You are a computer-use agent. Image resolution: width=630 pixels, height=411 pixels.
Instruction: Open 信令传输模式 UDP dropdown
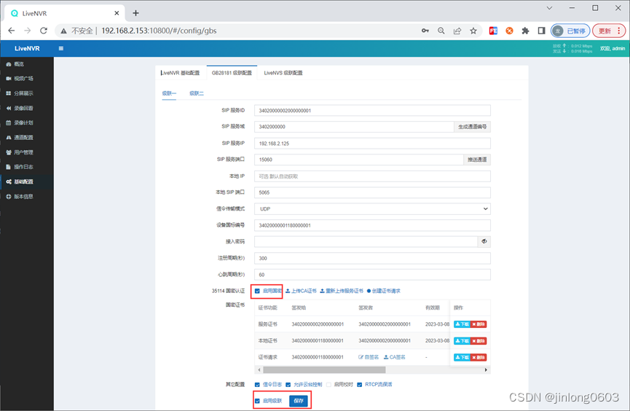pyautogui.click(x=372, y=208)
